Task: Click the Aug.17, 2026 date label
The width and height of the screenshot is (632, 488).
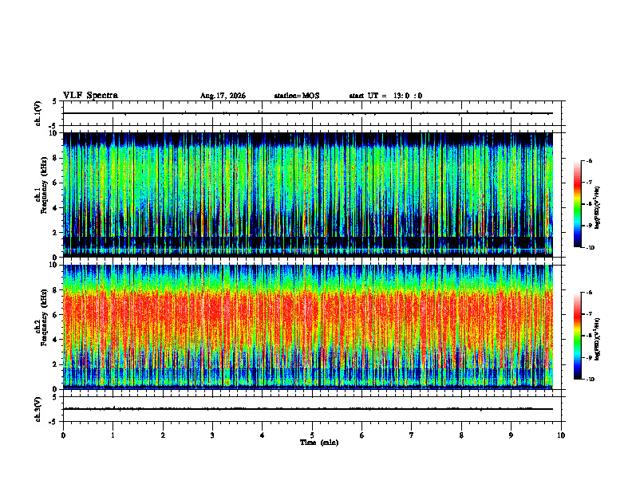Action: (223, 96)
